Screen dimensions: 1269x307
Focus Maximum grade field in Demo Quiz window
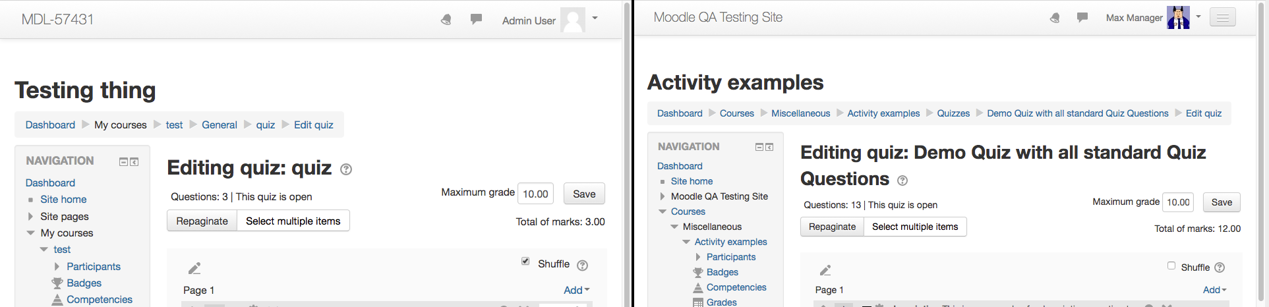1179,202
